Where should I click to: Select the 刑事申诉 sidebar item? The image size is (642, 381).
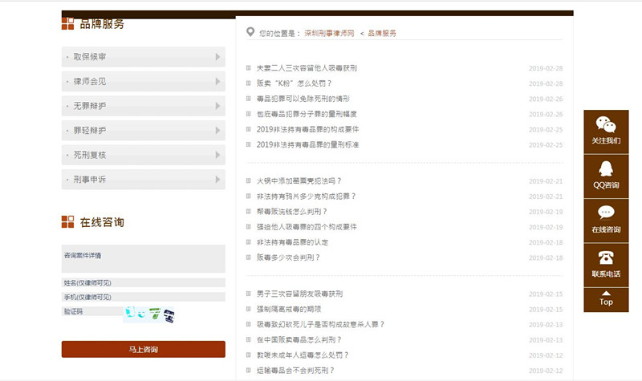143,180
